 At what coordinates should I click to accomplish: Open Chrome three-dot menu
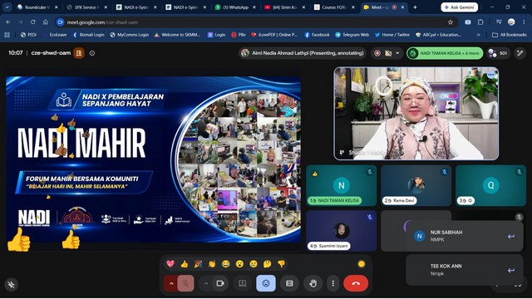point(524,22)
